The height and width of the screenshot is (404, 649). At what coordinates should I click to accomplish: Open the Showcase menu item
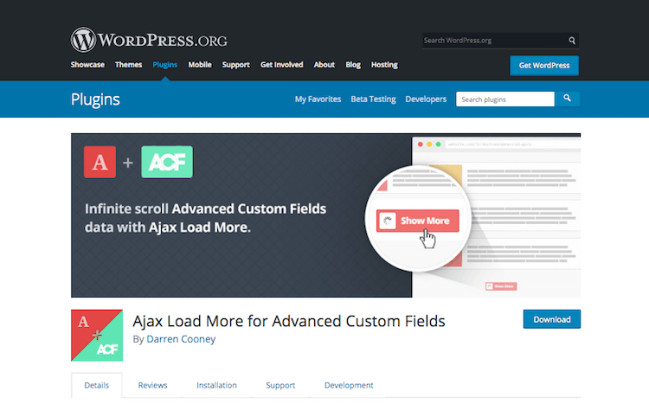(x=87, y=65)
